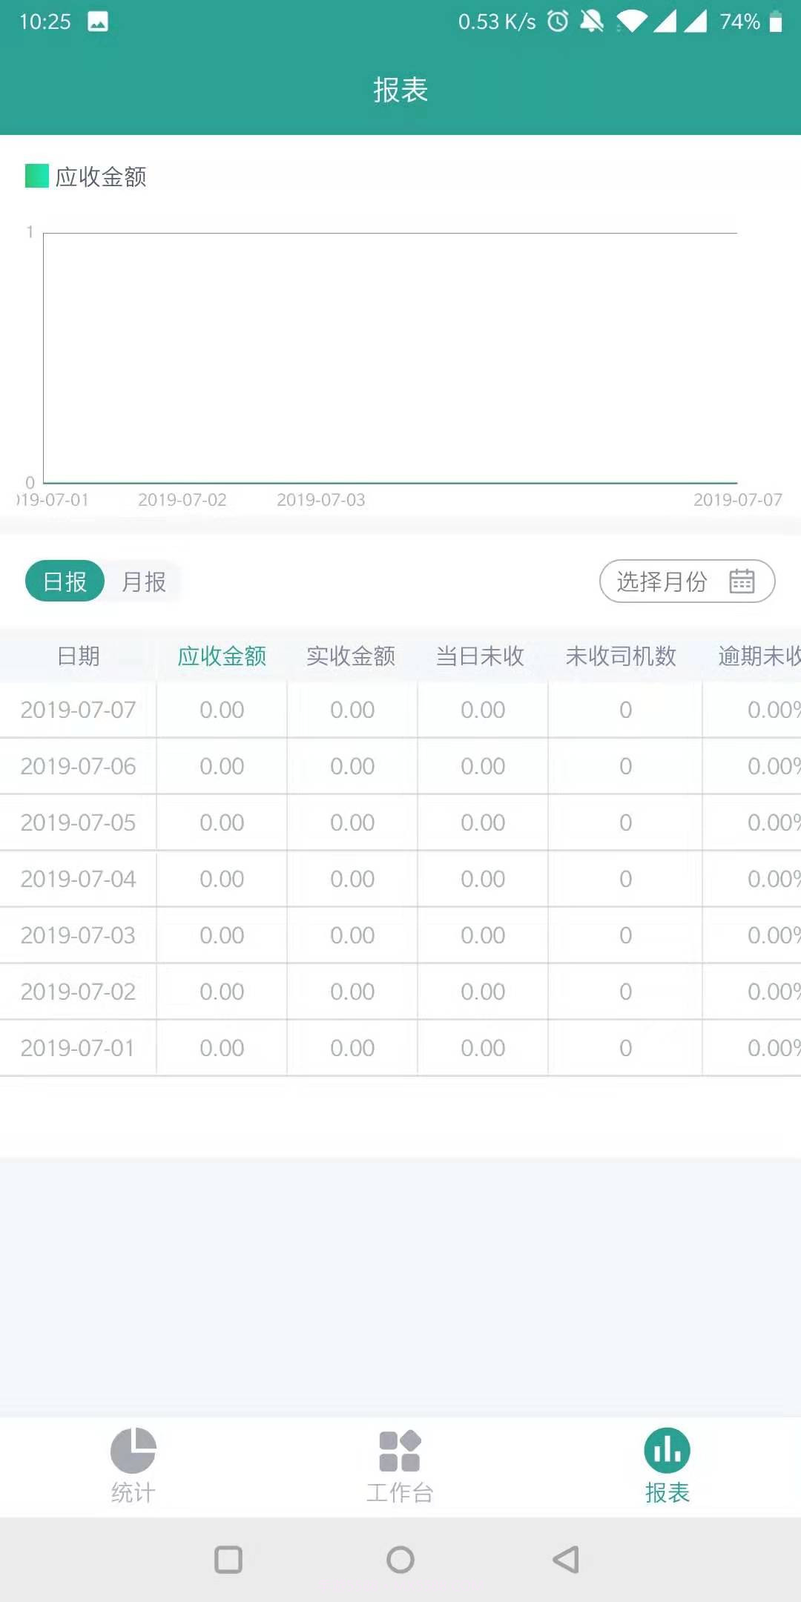The image size is (801, 1602).
Task: Select the 实收金额 column header
Action: point(351,656)
